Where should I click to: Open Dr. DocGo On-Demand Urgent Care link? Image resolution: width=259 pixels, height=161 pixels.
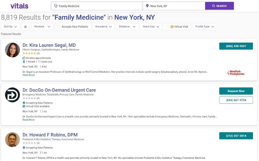click(x=59, y=90)
